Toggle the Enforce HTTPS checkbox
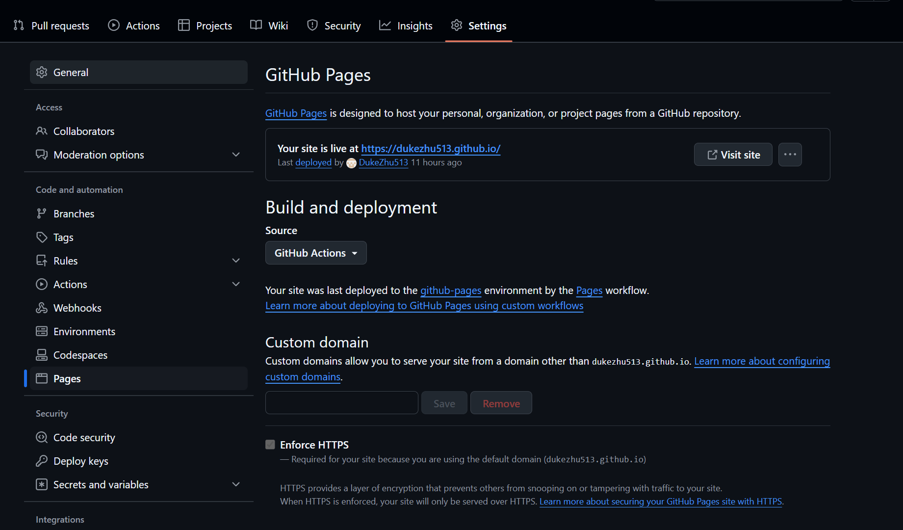 coord(270,445)
